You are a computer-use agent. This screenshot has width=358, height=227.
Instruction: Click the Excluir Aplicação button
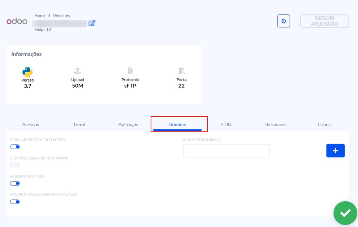coord(324,21)
